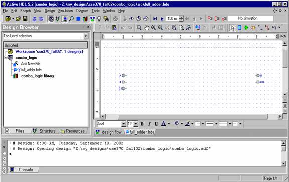The image size is (289, 182).
Task: Click the 100 ns simulation time field
Action: pos(172,19)
